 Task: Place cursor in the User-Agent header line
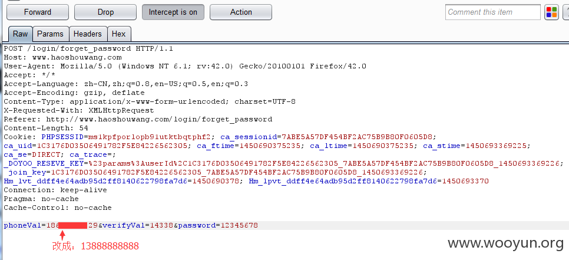pyautogui.click(x=185, y=66)
